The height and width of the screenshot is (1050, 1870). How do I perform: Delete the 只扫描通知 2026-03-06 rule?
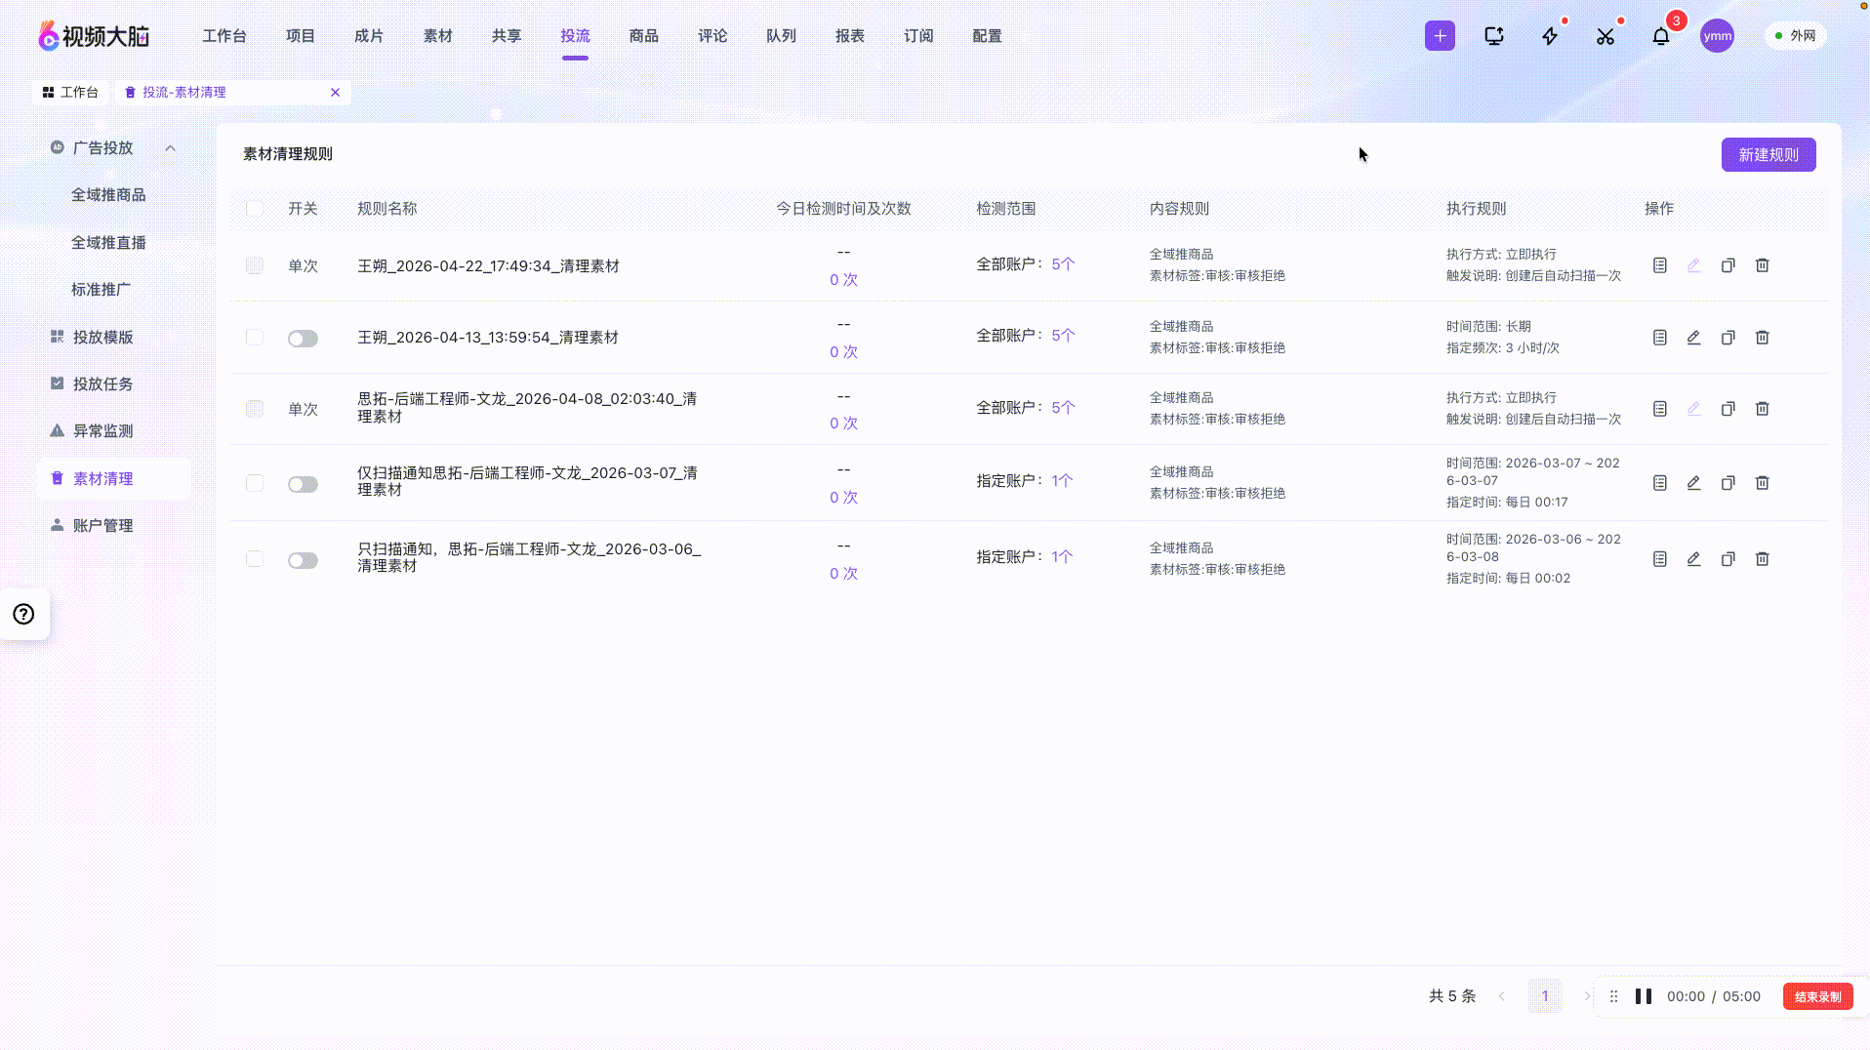[x=1762, y=559]
